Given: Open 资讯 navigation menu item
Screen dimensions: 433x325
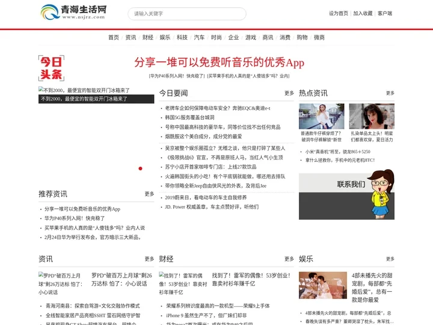Looking at the screenshot, I should pyautogui.click(x=131, y=37).
